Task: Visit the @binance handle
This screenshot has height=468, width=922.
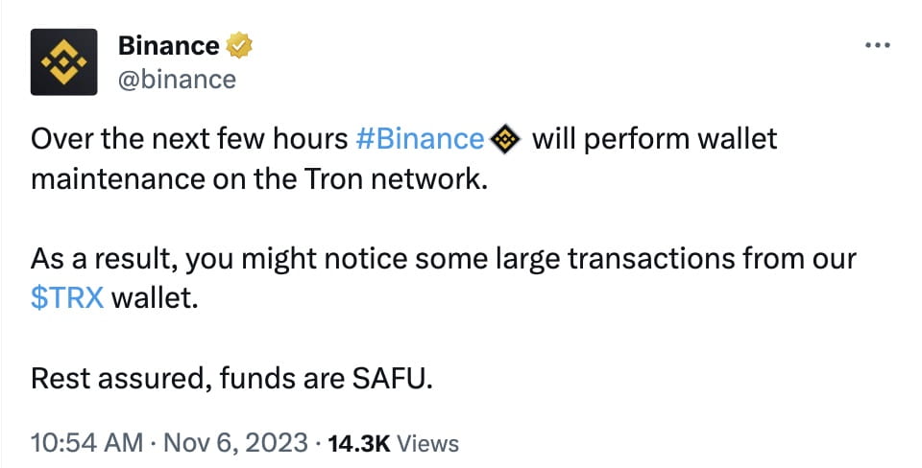Action: click(x=177, y=80)
